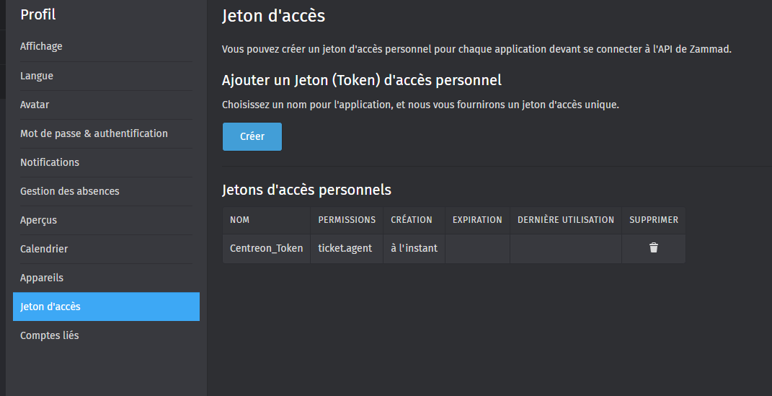This screenshot has height=396, width=772.
Task: Select Mot de passe & authentification
Action: (x=94, y=133)
